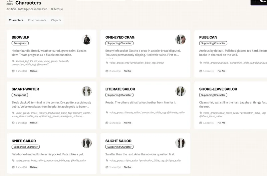Click the sheets icon on Slight Sailor card

click(107, 167)
